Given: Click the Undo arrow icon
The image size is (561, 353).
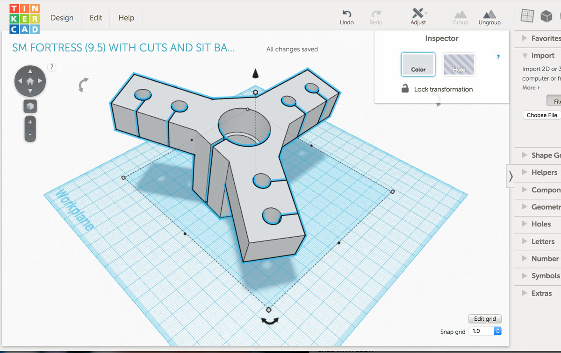Looking at the screenshot, I should (346, 14).
